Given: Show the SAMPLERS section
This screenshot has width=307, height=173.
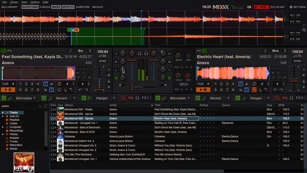Looking at the screenshot, I should 83,7.
